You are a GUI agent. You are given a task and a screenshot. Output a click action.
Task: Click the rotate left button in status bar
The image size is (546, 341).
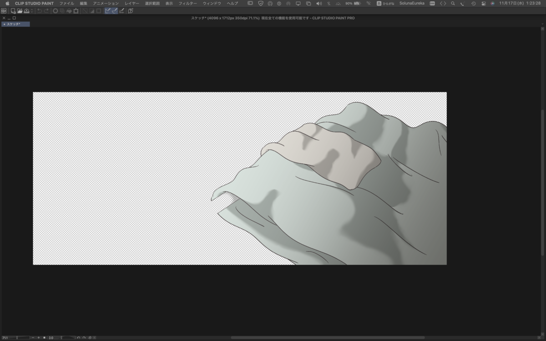(x=78, y=338)
